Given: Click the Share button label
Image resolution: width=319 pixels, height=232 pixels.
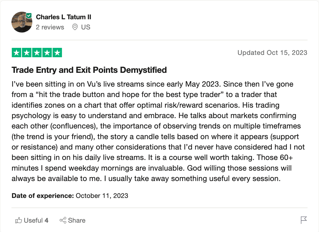Looking at the screenshot, I should [x=77, y=221].
